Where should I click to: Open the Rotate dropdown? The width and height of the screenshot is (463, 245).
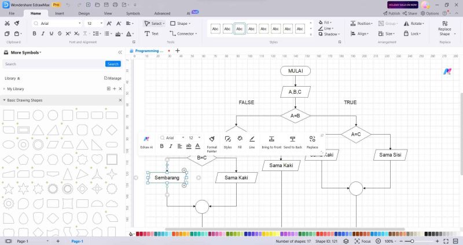(x=414, y=23)
